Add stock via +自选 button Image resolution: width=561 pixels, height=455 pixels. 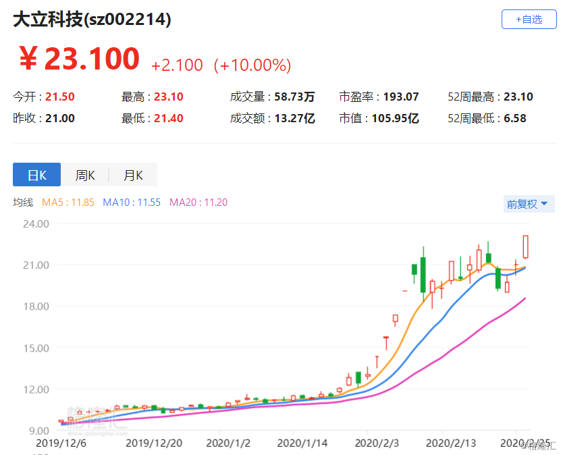pos(529,20)
